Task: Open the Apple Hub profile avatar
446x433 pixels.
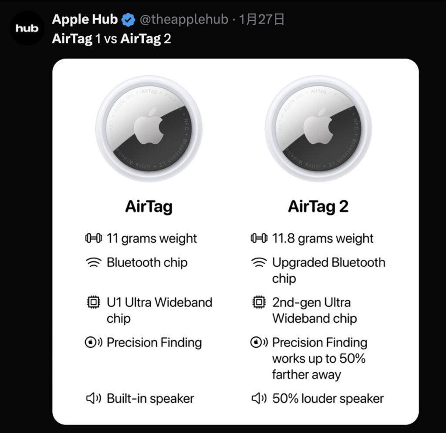Action: tap(27, 28)
